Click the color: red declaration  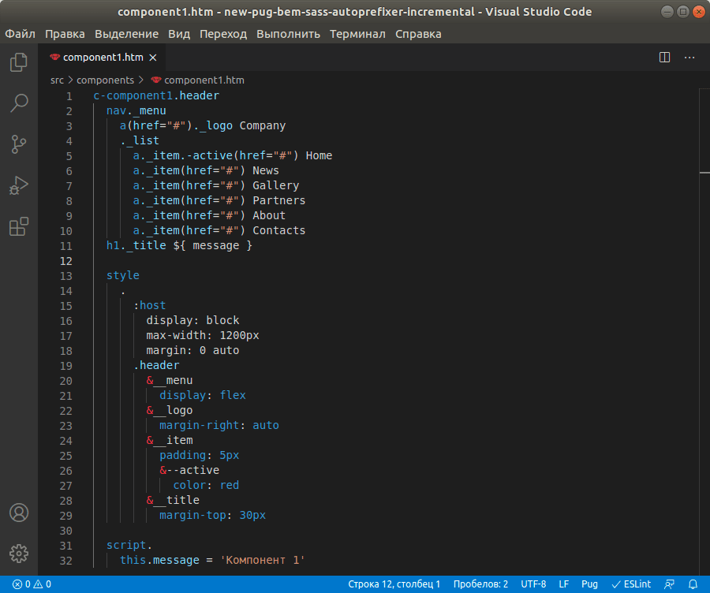coord(206,485)
